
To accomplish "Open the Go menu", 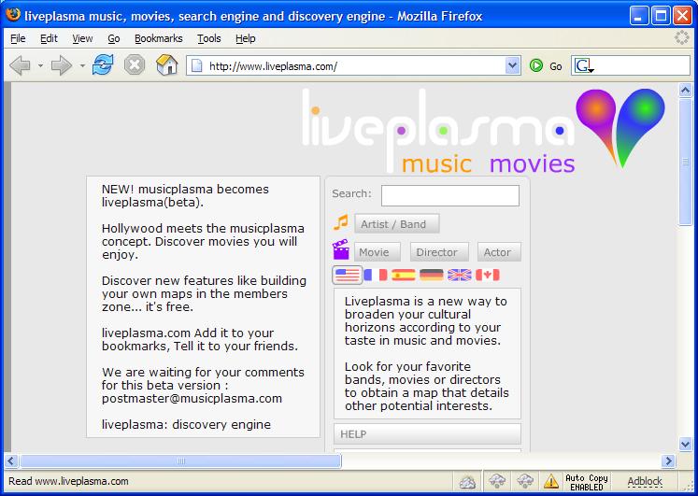I will pos(114,38).
